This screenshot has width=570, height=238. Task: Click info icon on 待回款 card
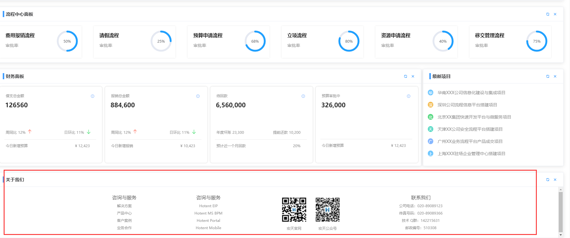(x=303, y=96)
